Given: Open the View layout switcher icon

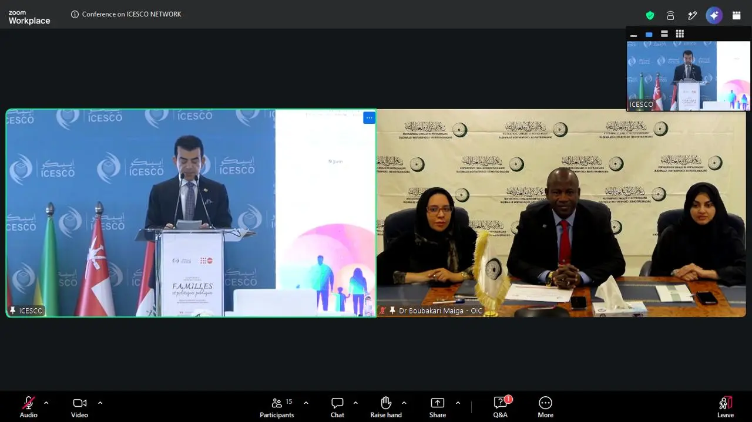Looking at the screenshot, I should (736, 15).
